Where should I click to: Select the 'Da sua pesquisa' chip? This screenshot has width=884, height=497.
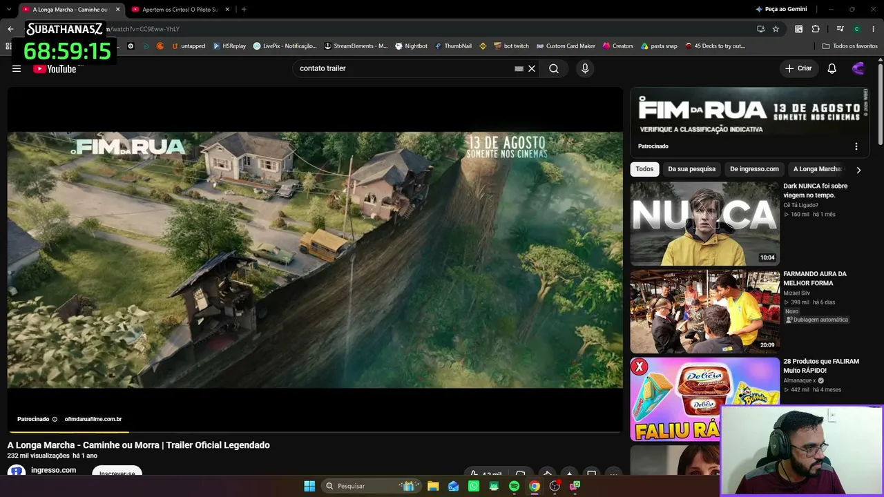691,169
